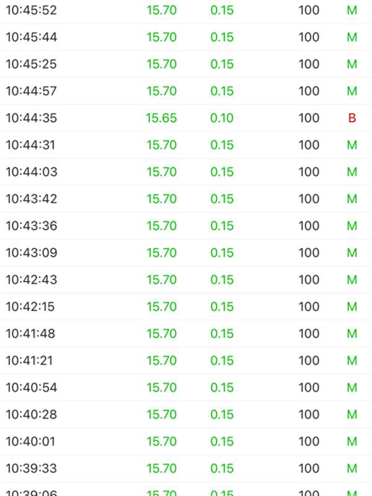Screen dimensions: 372x496
Task: Click the M marker in the 10:39:33 row
Action: point(352,469)
